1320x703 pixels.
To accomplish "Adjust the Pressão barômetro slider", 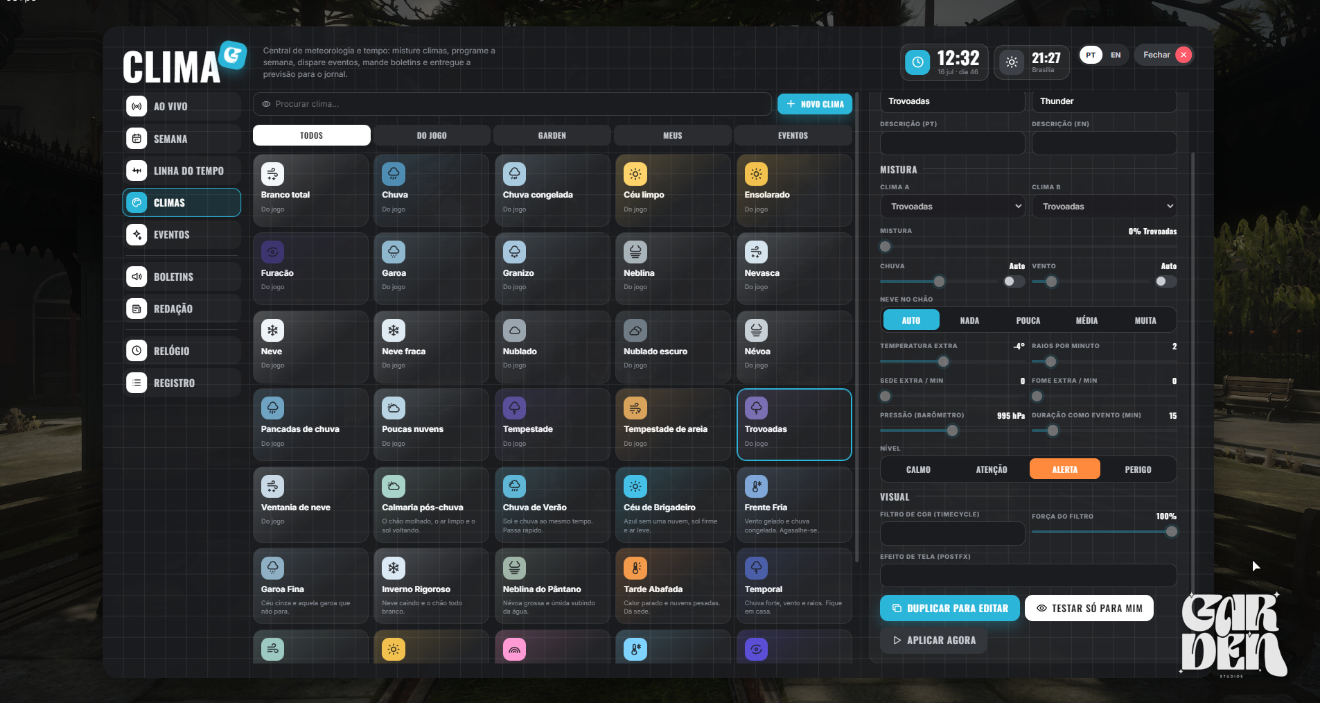I will click(x=953, y=431).
